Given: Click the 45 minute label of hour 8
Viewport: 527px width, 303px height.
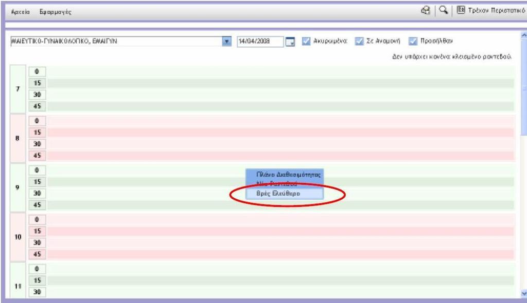Looking at the screenshot, I should point(37,156).
